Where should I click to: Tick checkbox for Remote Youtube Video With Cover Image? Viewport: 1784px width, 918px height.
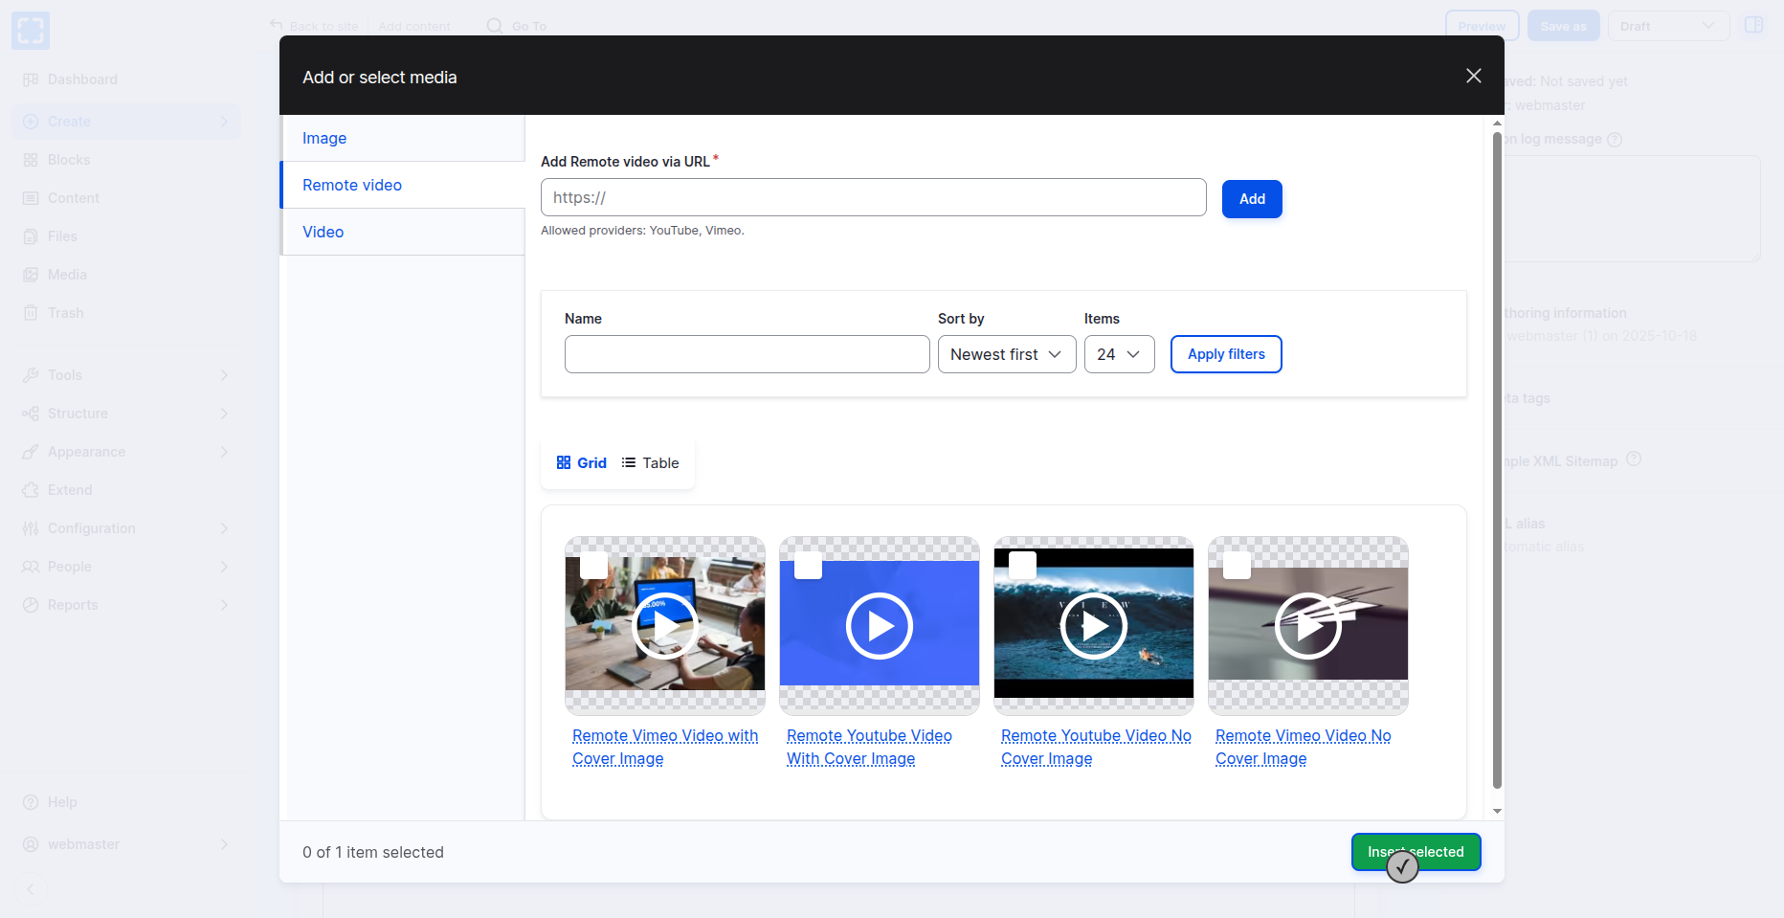pos(809,566)
